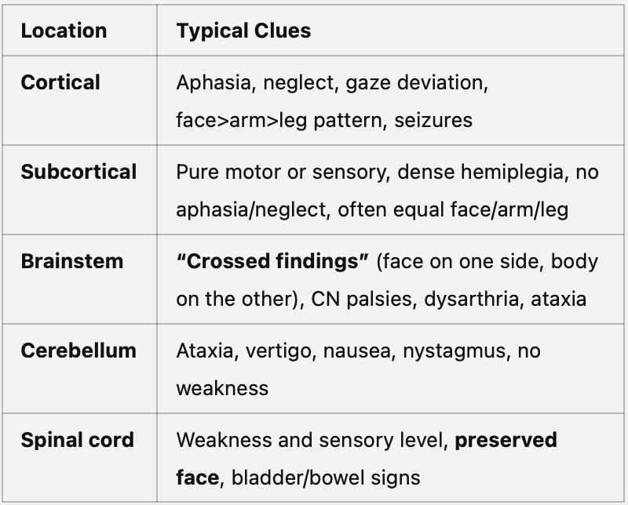This screenshot has width=628, height=505.
Task: Click the word "seizures" in the Cortical row
Action: 433,120
